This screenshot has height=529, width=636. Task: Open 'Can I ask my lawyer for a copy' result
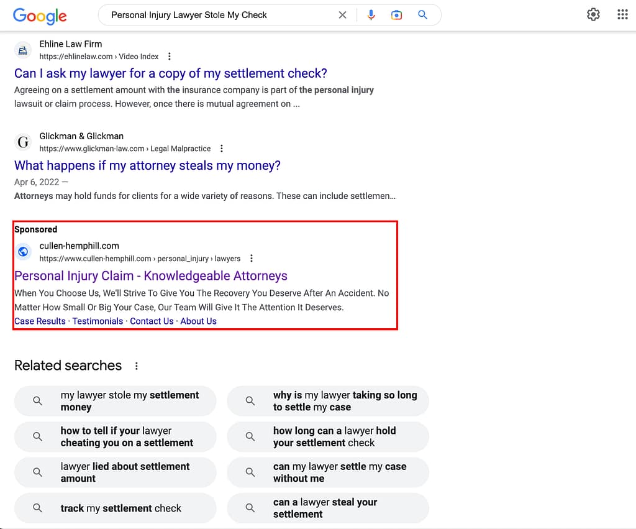(170, 73)
